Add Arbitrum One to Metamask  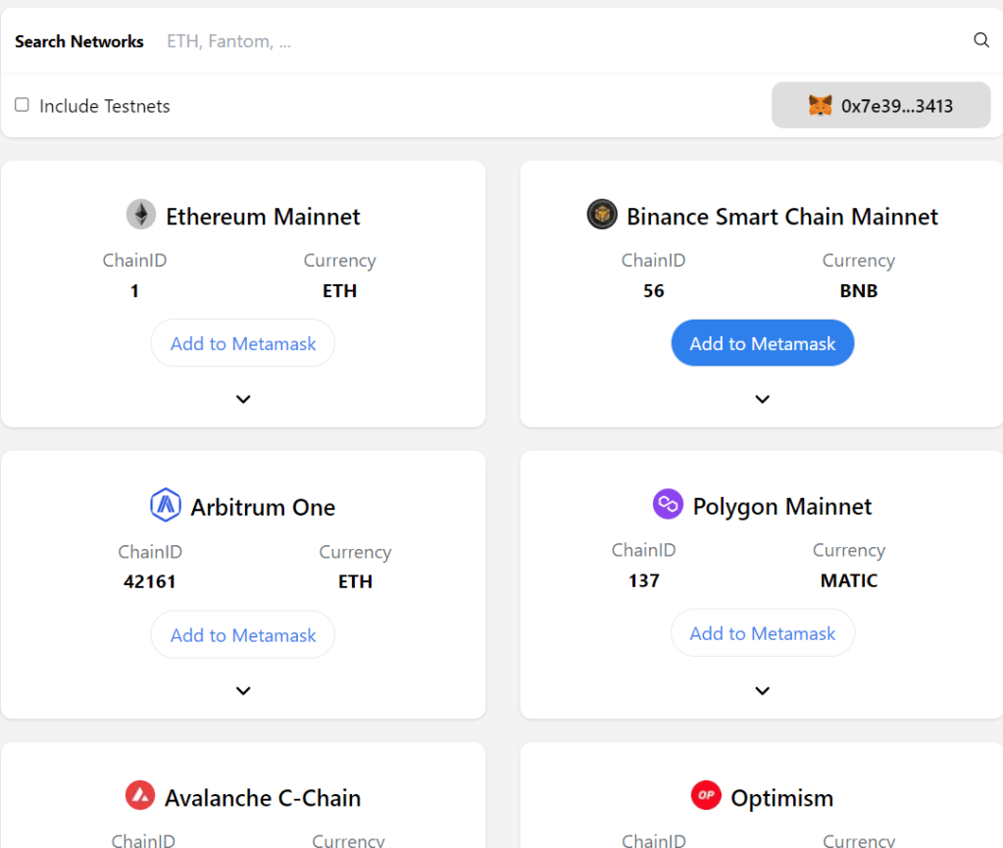(243, 635)
